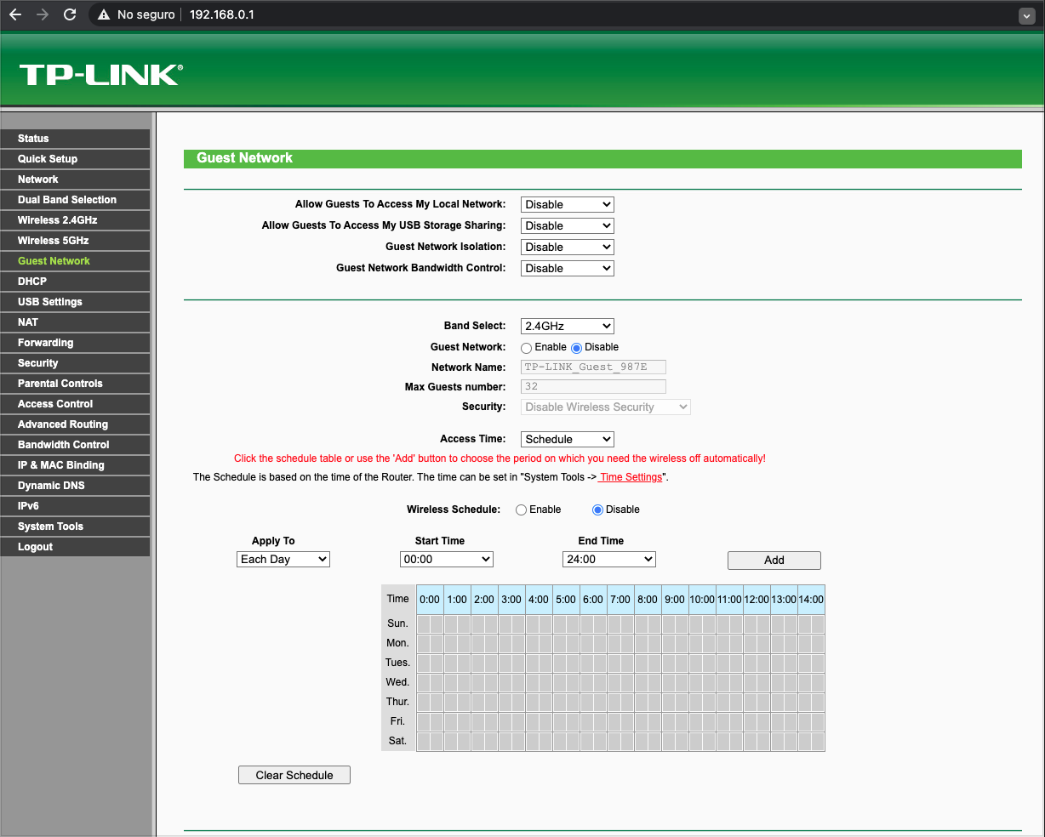This screenshot has height=837, width=1045.
Task: Enable the Guest Network radio button
Action: click(527, 348)
